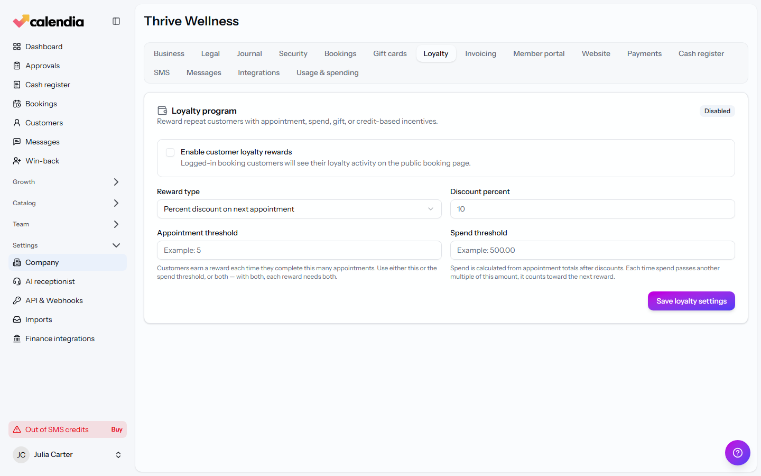Open the Payments tab

pyautogui.click(x=644, y=53)
